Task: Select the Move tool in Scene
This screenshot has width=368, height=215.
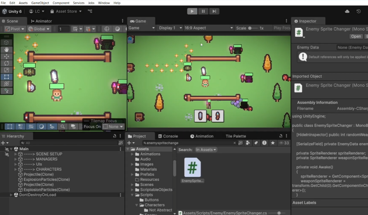Action: click(6, 56)
